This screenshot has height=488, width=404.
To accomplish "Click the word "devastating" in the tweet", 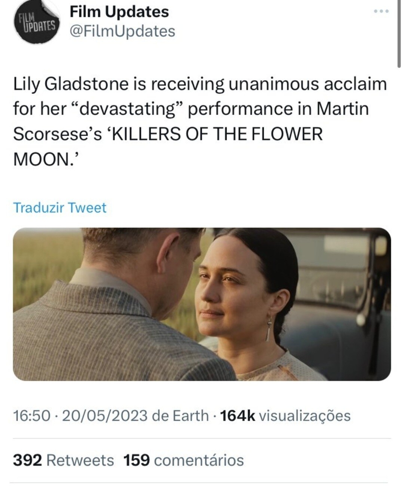I will 128,109.
